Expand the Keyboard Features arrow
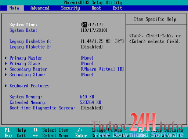 6,86
